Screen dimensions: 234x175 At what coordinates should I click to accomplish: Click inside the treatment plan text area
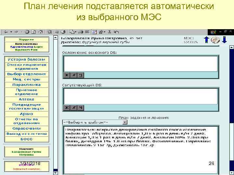click(141, 150)
